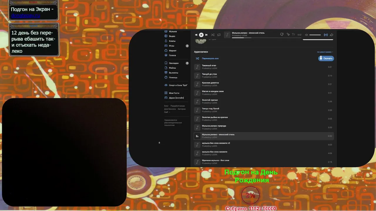Play the 4:06 музыка без слов викинги track
This screenshot has width=376, height=211.
click(264, 153)
